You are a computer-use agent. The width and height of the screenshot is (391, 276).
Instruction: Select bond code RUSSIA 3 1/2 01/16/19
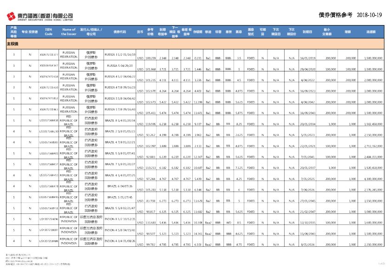pyautogui.click(x=119, y=54)
